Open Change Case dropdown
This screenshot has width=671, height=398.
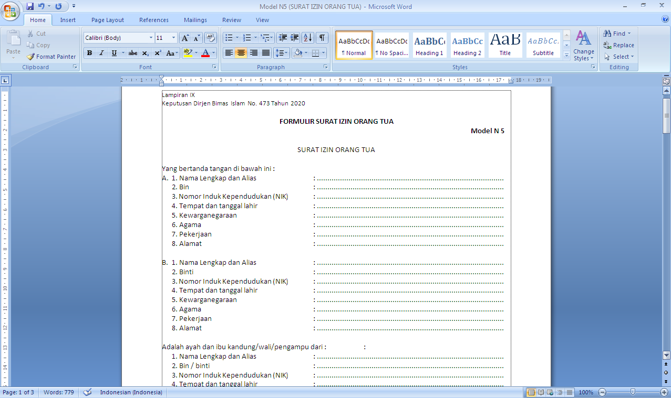point(172,53)
